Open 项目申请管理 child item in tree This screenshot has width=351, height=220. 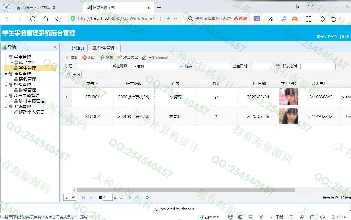point(31,101)
